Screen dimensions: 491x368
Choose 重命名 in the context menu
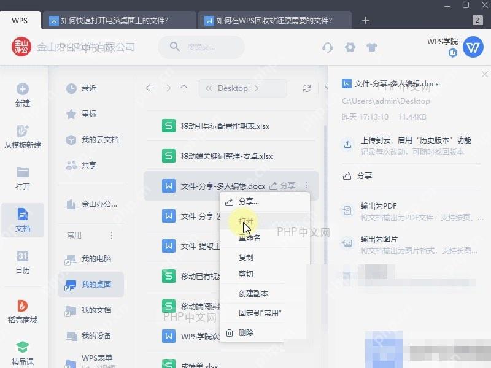click(265, 238)
